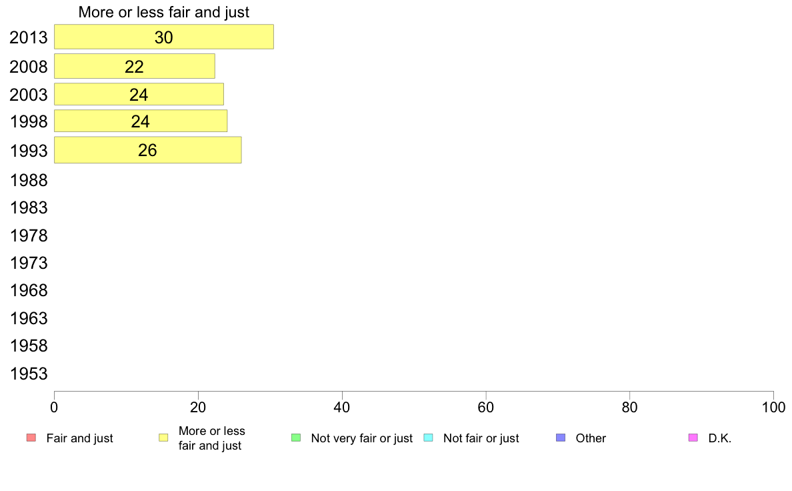792x491 pixels.
Task: Click the green Not very fair legend swatch
Action: pos(296,438)
